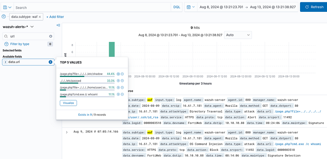Open the wazuh-alerts-* index pattern dropdown
327x159 pixels.
click(x=18, y=26)
